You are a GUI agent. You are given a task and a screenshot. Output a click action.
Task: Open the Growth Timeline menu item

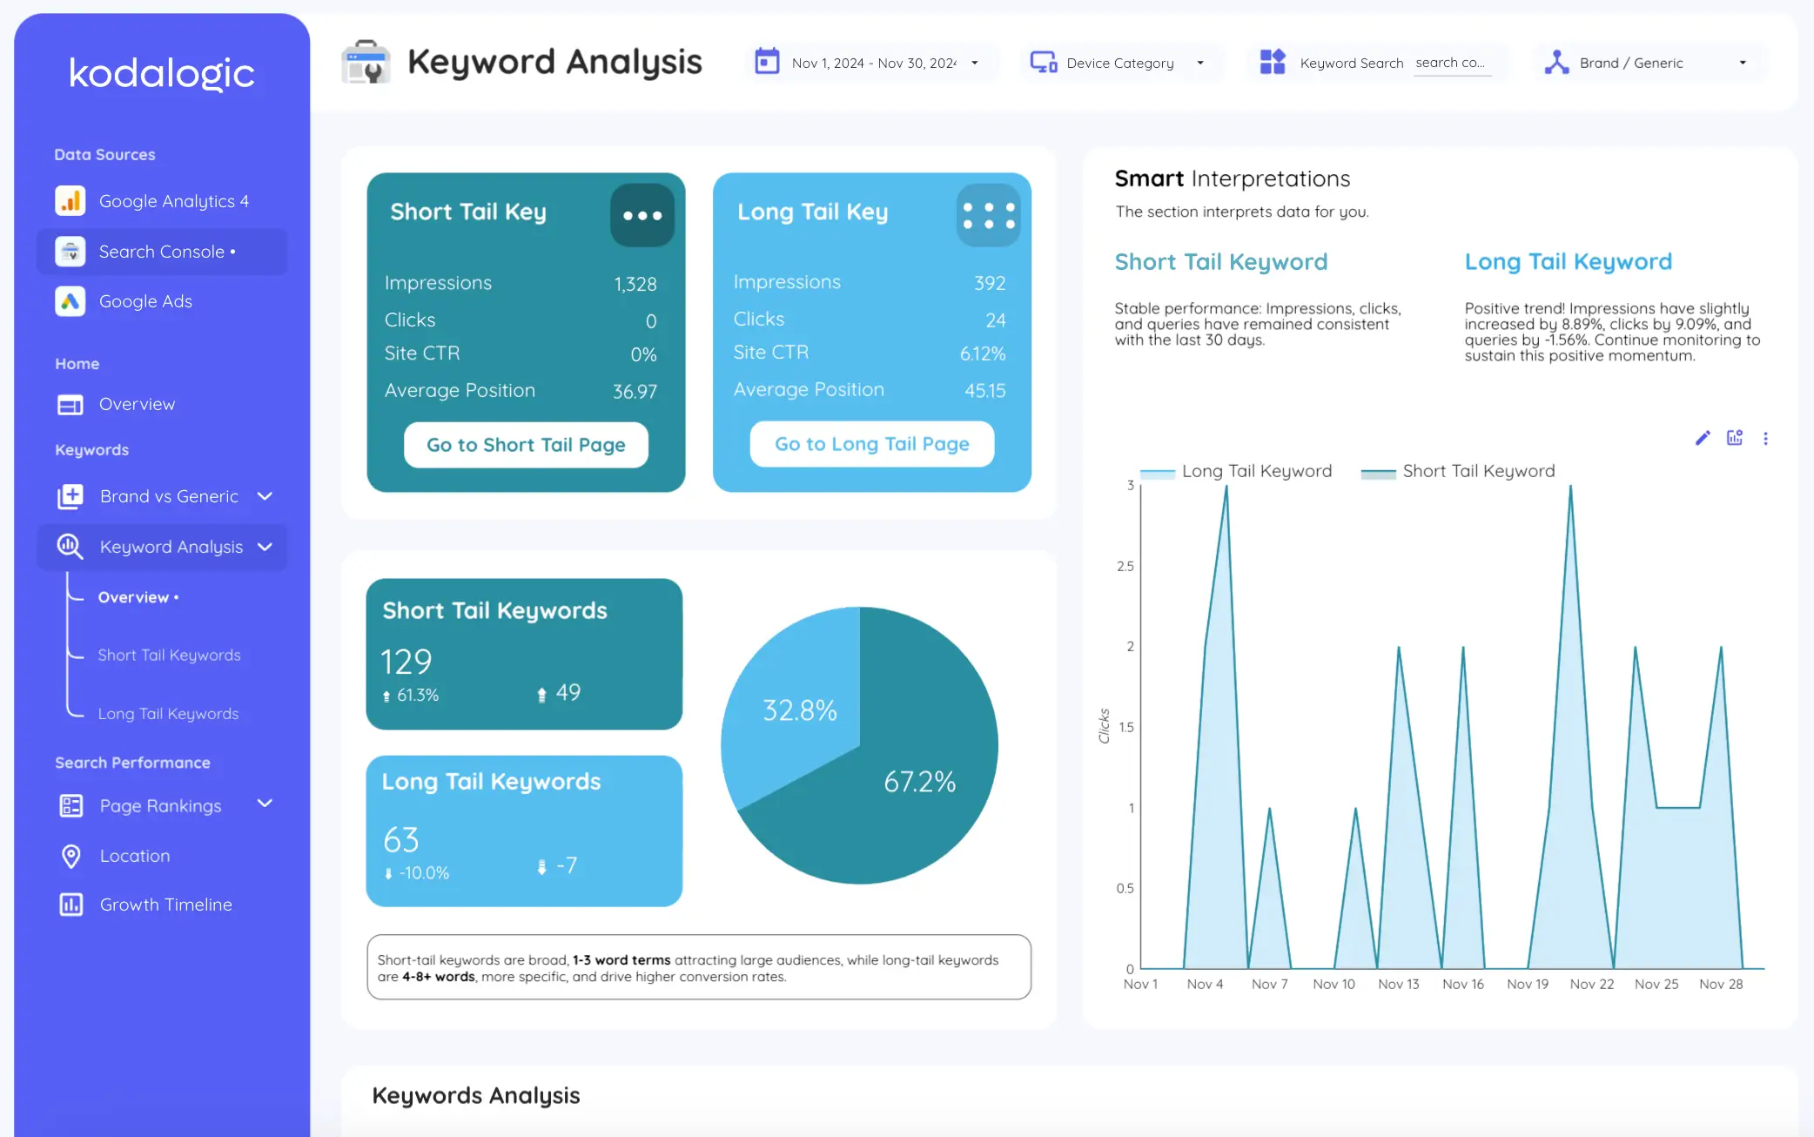[x=165, y=905]
